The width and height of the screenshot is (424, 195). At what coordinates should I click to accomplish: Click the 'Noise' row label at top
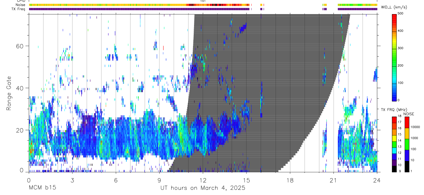pyautogui.click(x=21, y=5)
